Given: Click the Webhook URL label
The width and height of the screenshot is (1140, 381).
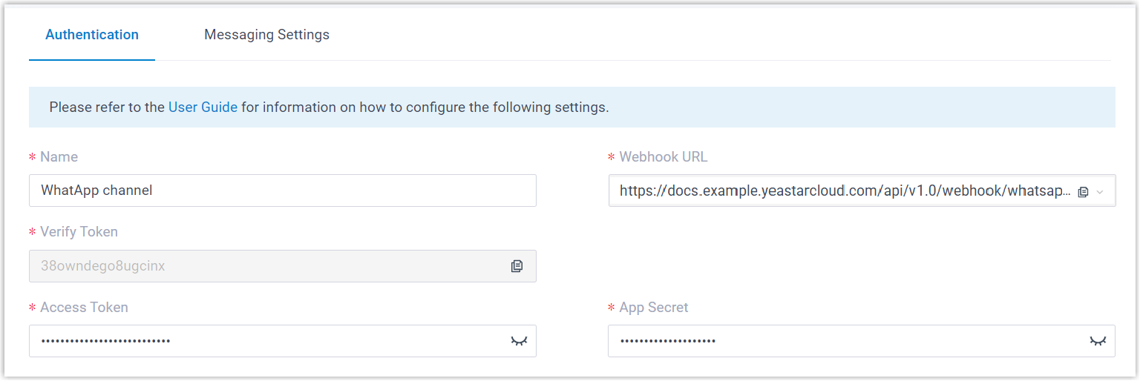Looking at the screenshot, I should click(x=664, y=157).
